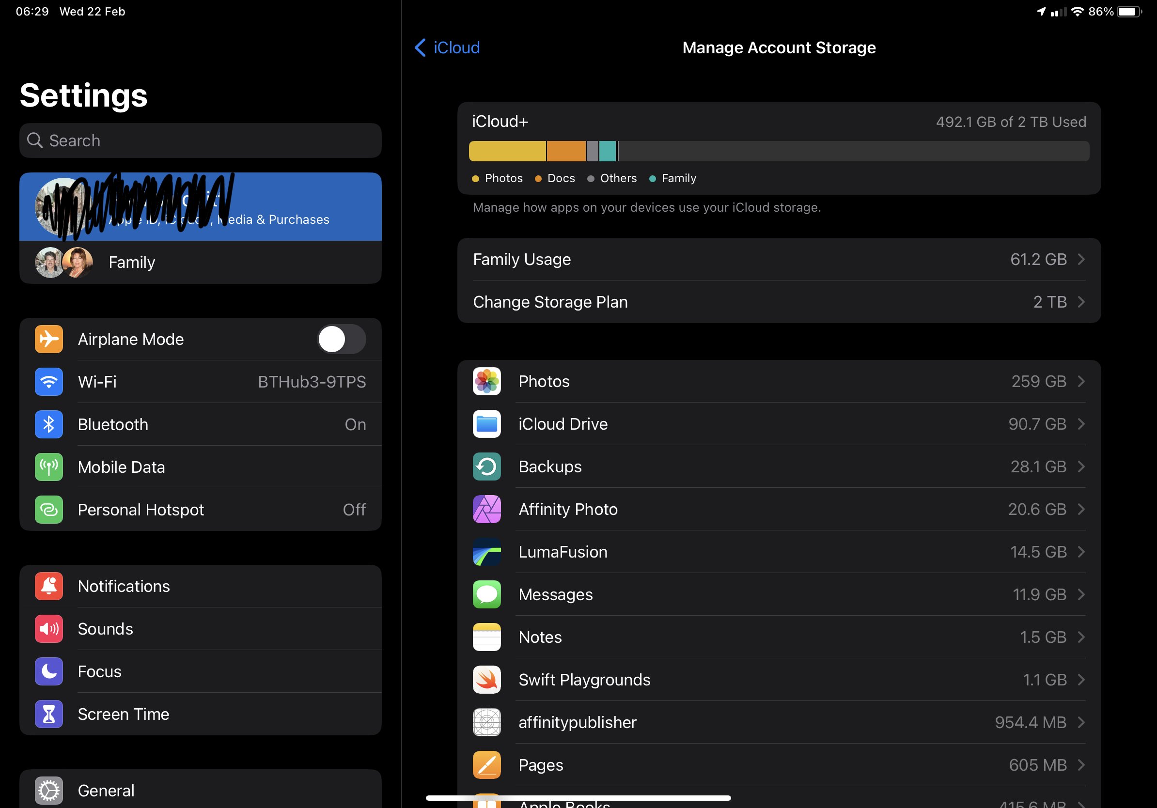Screen dimensions: 1157x808
Task: Tap the search magnifier icon
Action: click(x=34, y=140)
